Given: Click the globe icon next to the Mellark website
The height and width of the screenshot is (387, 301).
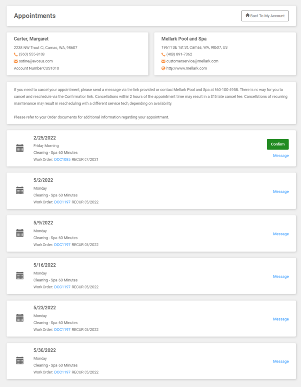Looking at the screenshot, I should click(163, 68).
